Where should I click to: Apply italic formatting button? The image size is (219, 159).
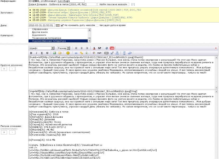pyautogui.click(x=36, y=53)
